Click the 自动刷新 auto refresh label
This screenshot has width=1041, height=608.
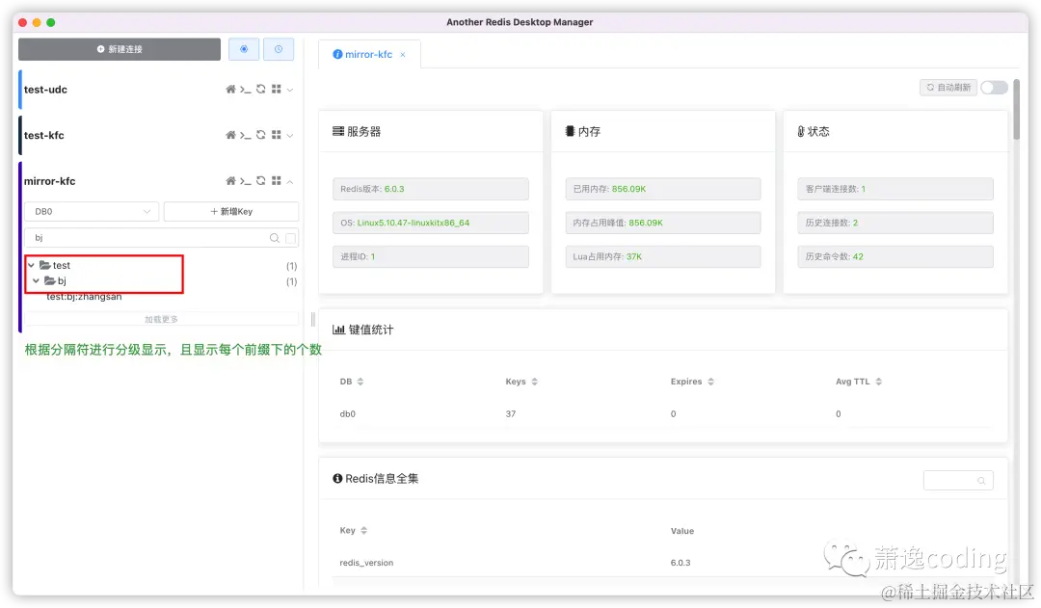948,88
